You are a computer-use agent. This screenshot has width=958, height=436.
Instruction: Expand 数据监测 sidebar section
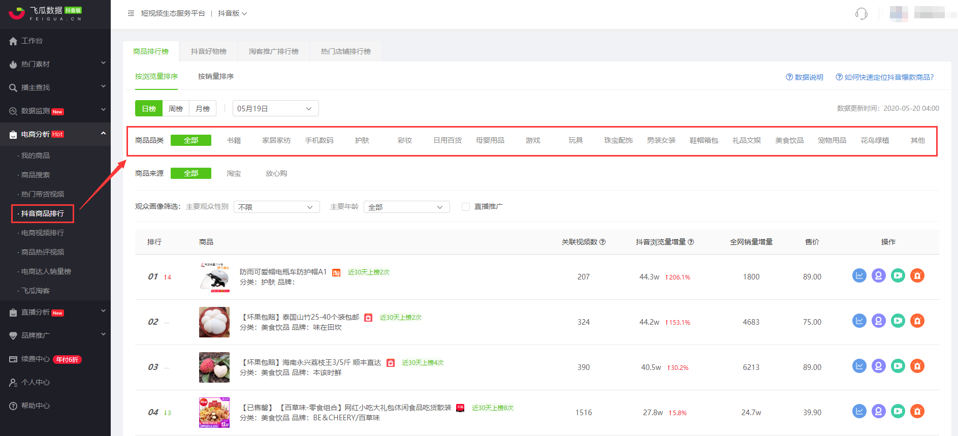click(55, 111)
